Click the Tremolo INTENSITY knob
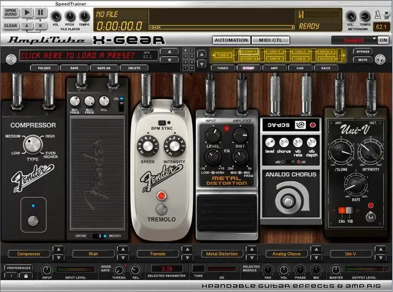Viewport: 393px width, 292px height. [174, 146]
